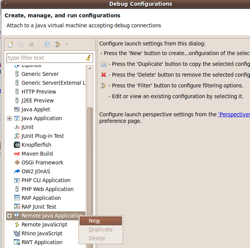Choose Delete from the context menu

coord(101,238)
